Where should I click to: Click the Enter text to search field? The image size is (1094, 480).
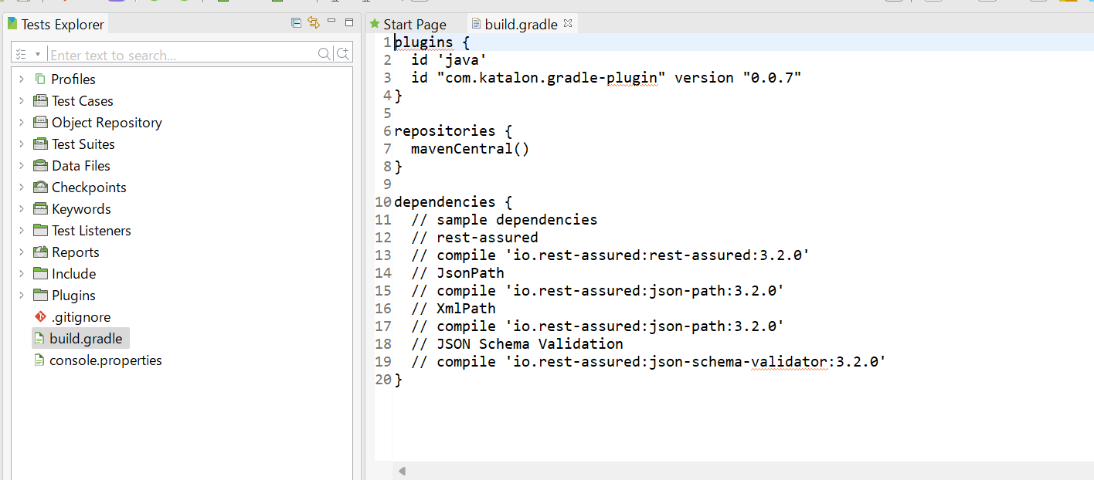pyautogui.click(x=182, y=55)
